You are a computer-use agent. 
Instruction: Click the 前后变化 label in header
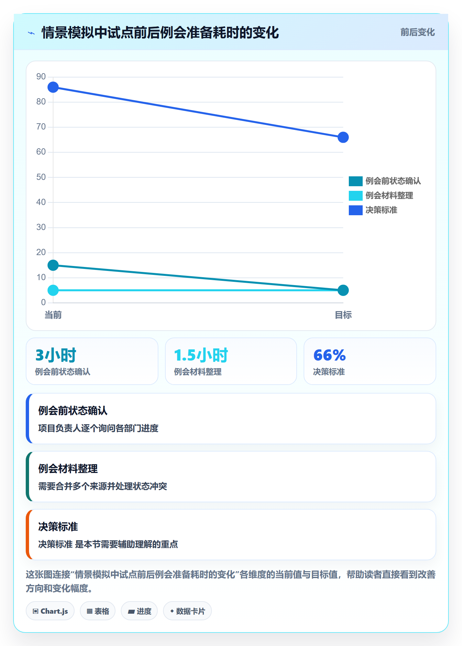[417, 32]
